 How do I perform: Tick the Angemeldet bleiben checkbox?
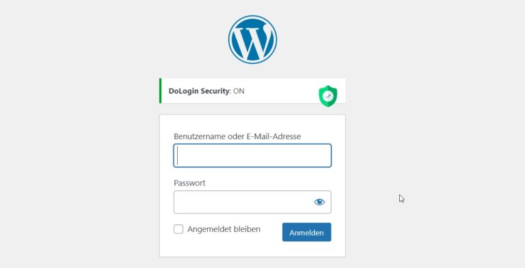[x=178, y=229]
